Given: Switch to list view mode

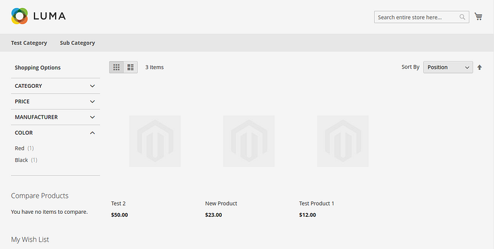Looking at the screenshot, I should pyautogui.click(x=130, y=67).
